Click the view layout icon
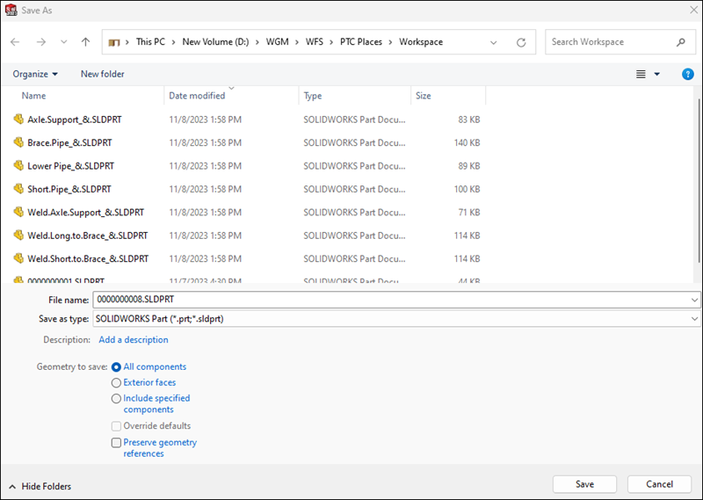Image resolution: width=703 pixels, height=500 pixels. click(641, 74)
